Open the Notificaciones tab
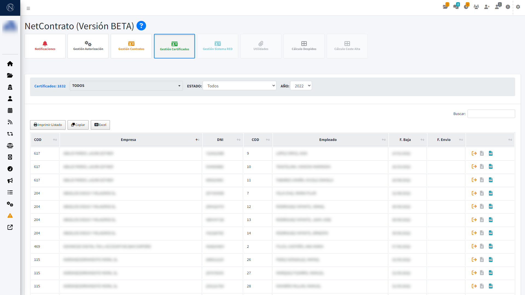Viewport: 525px width, 295px height. click(45, 46)
